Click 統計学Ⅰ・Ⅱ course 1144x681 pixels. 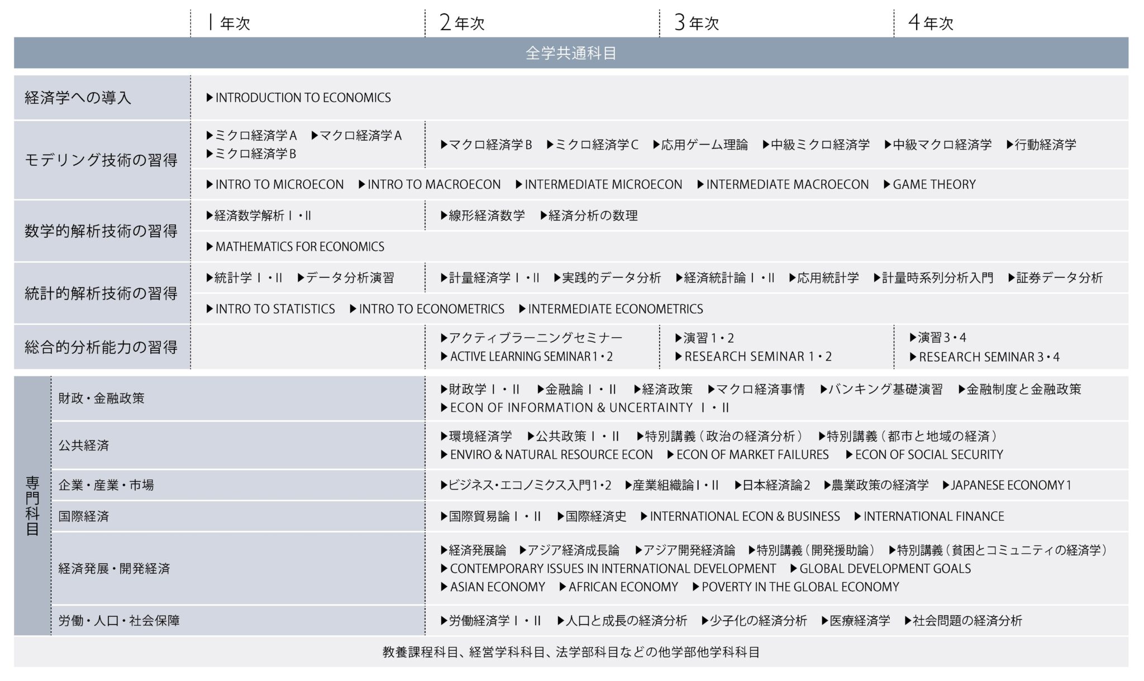coord(245,278)
